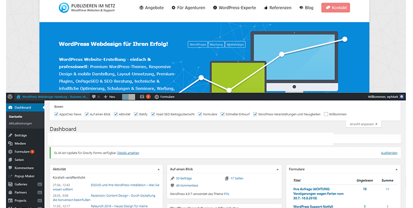Screen dimensions: 413x208
Task: Open the Ihre Anfrage (ACHTUNG form link
Action: tap(318, 194)
